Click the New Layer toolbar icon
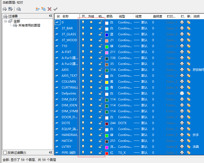The width and height of the screenshot is (204, 163). coord(38,9)
